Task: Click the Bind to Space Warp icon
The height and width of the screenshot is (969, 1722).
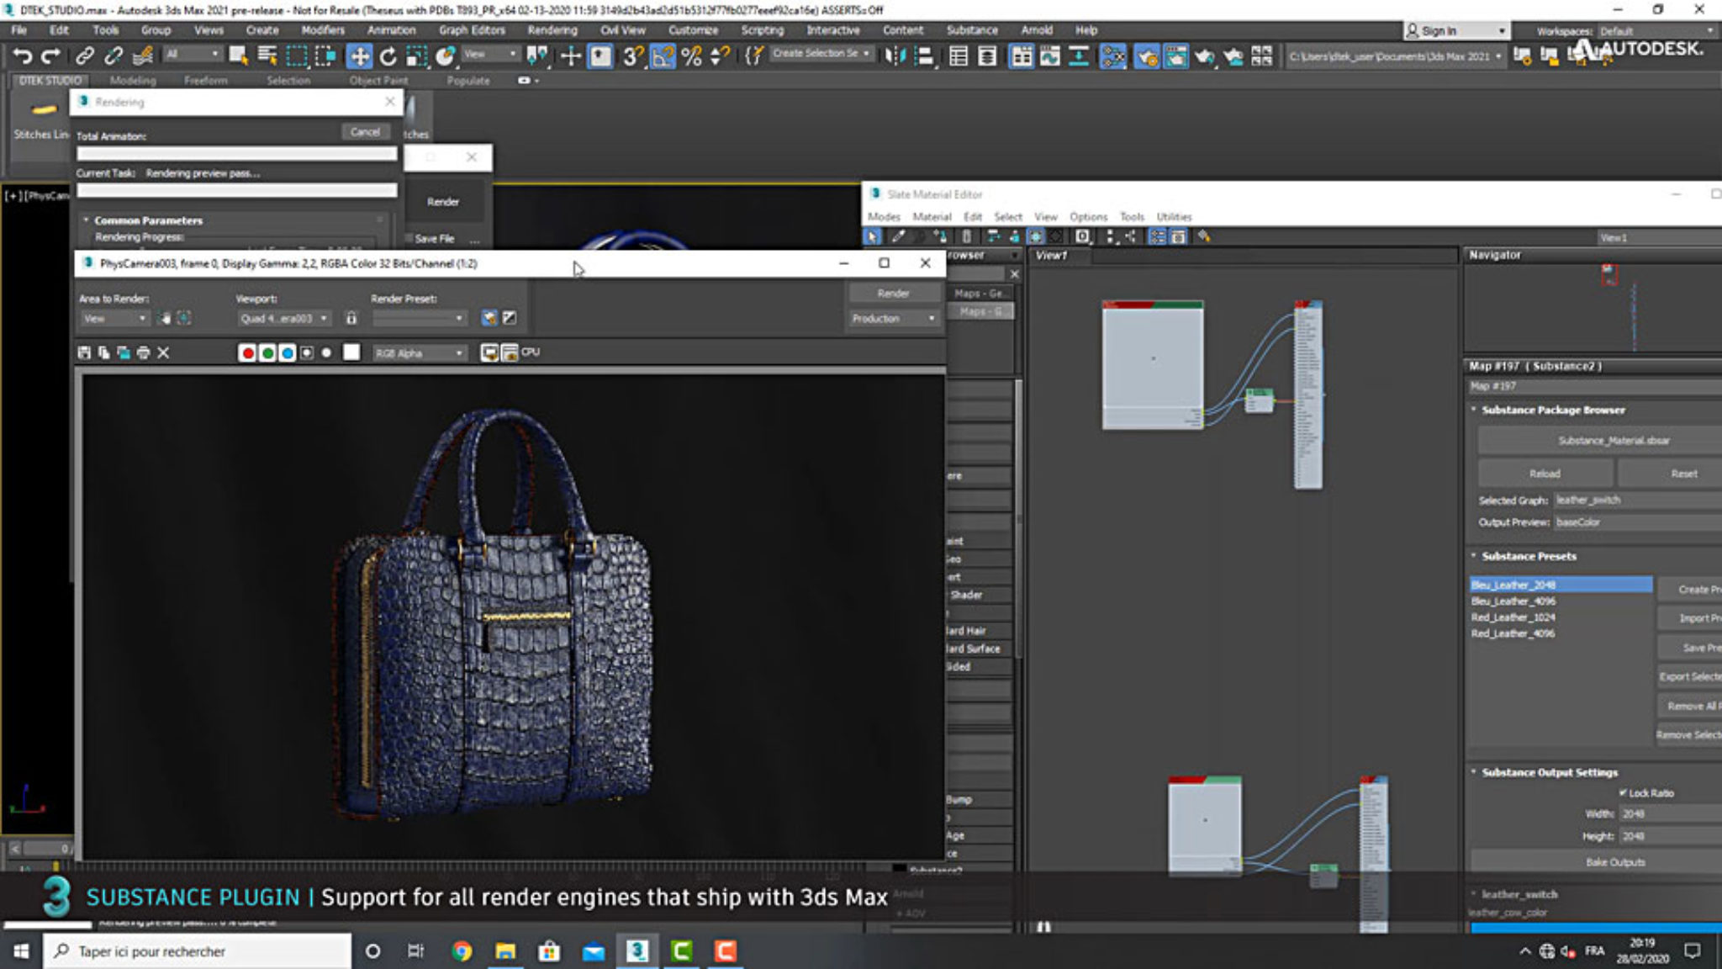Action: [143, 56]
